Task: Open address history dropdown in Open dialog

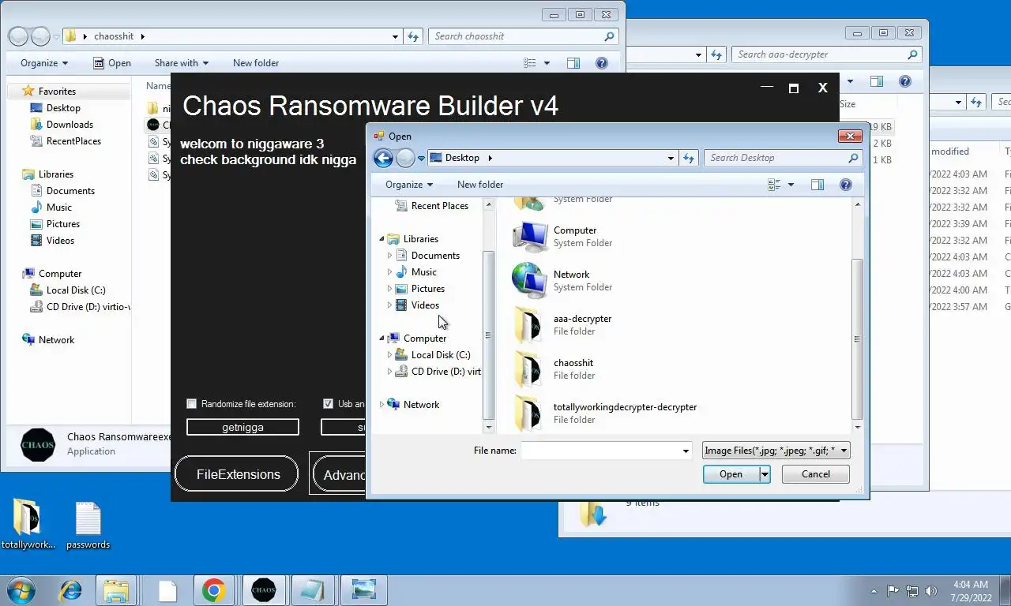Action: click(671, 158)
